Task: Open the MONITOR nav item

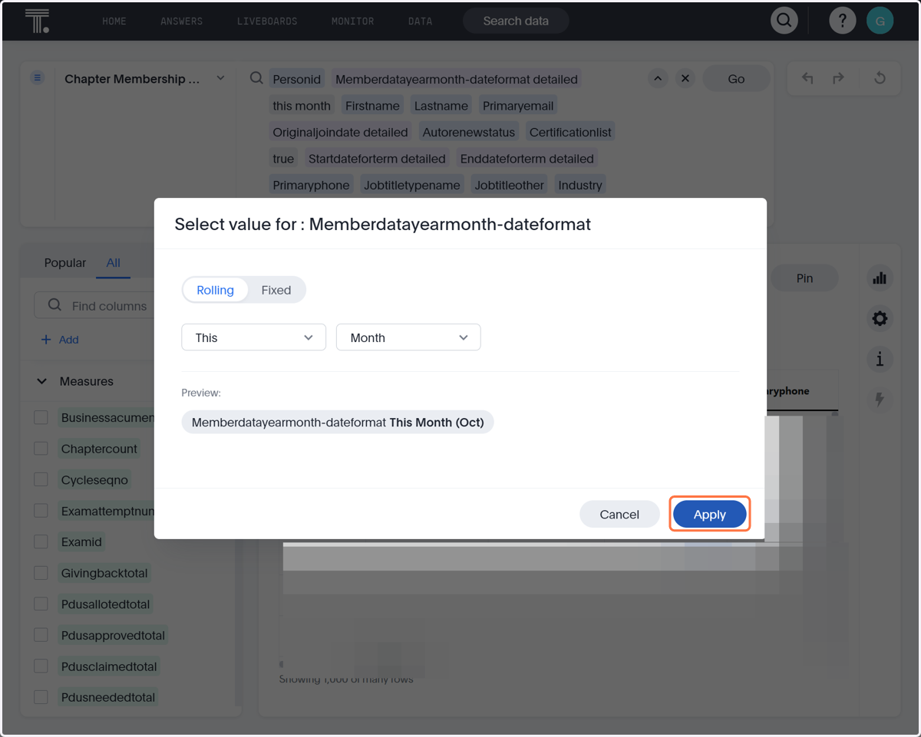Action: click(352, 21)
